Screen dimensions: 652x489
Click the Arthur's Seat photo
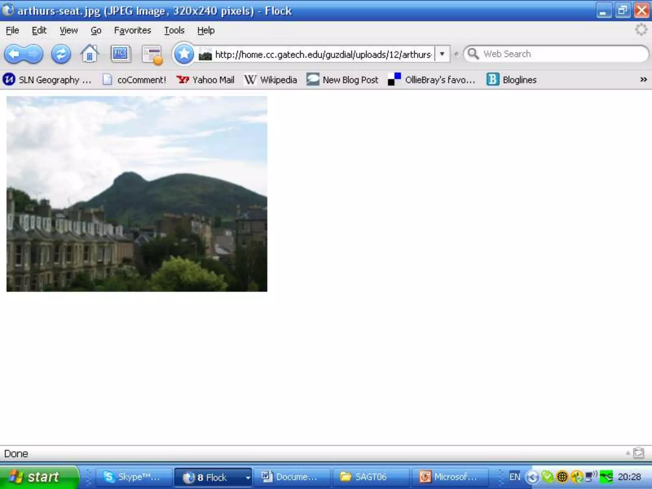click(137, 194)
